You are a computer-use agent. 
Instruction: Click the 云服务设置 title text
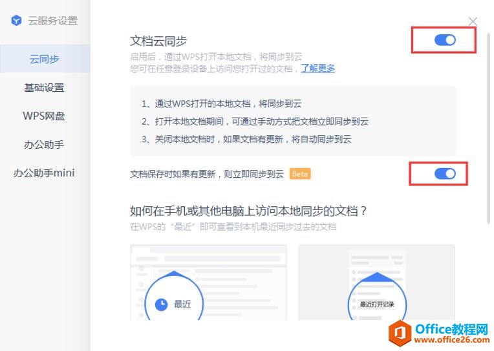52,21
